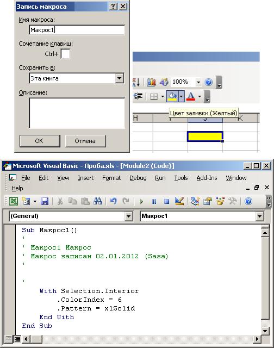Click the Ctrl+ shortcut key box
Screen dimensions: 274x348
[x=65, y=54]
